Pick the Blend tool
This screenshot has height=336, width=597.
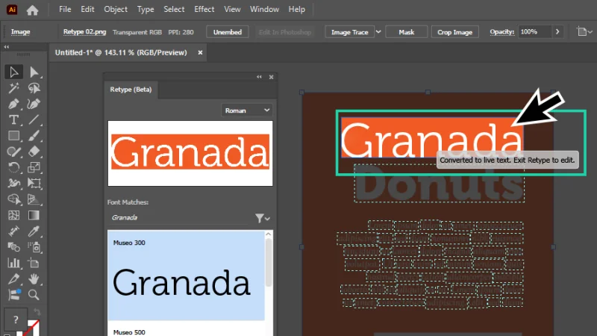point(13,247)
